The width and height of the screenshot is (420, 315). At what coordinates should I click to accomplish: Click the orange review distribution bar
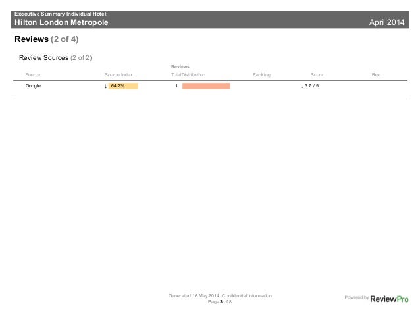pyautogui.click(x=206, y=86)
